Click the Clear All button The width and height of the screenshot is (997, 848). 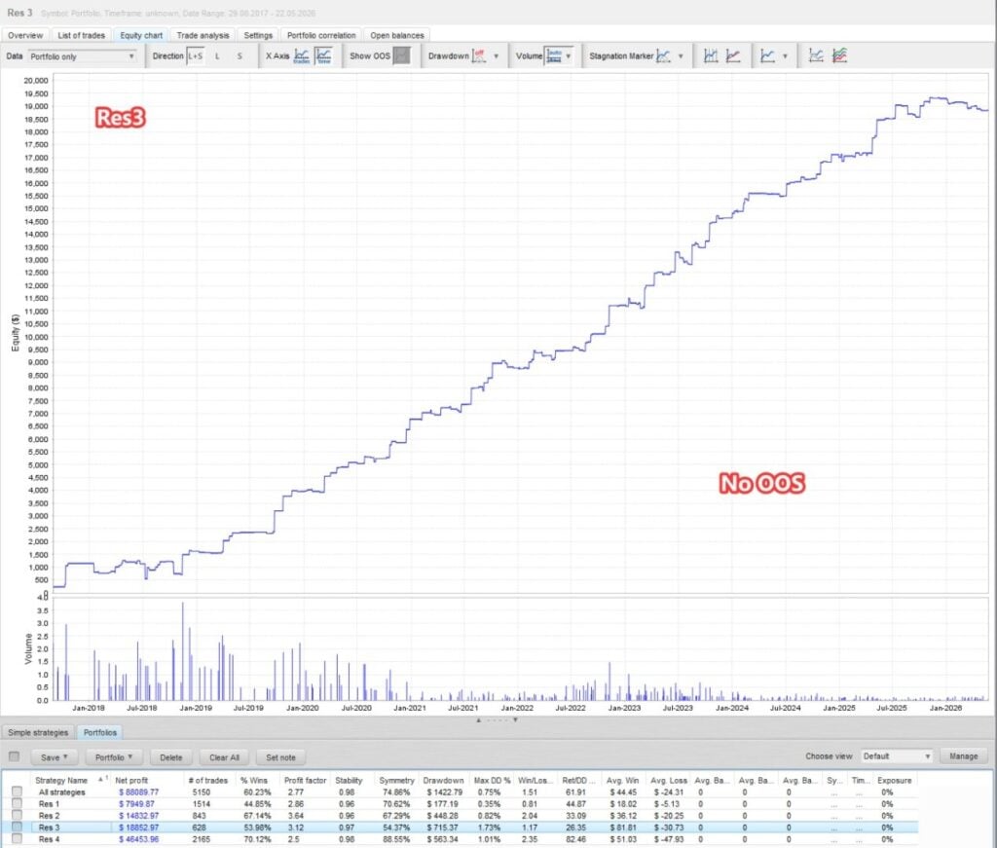coord(225,757)
